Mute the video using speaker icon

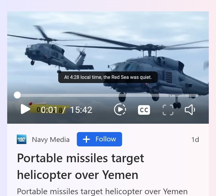click(x=190, y=110)
